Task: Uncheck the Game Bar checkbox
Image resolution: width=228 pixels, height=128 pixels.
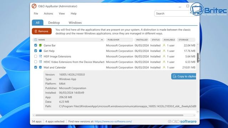Action: (36, 45)
